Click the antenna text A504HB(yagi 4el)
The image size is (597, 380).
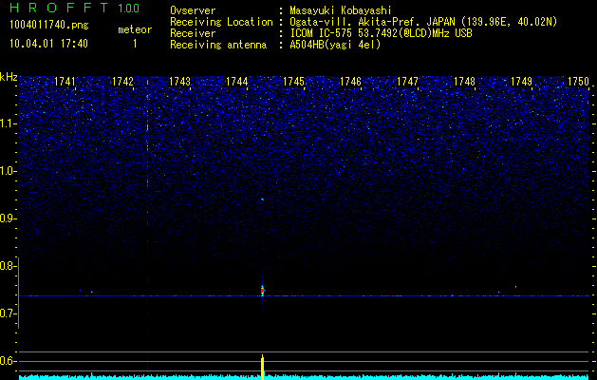click(x=335, y=45)
